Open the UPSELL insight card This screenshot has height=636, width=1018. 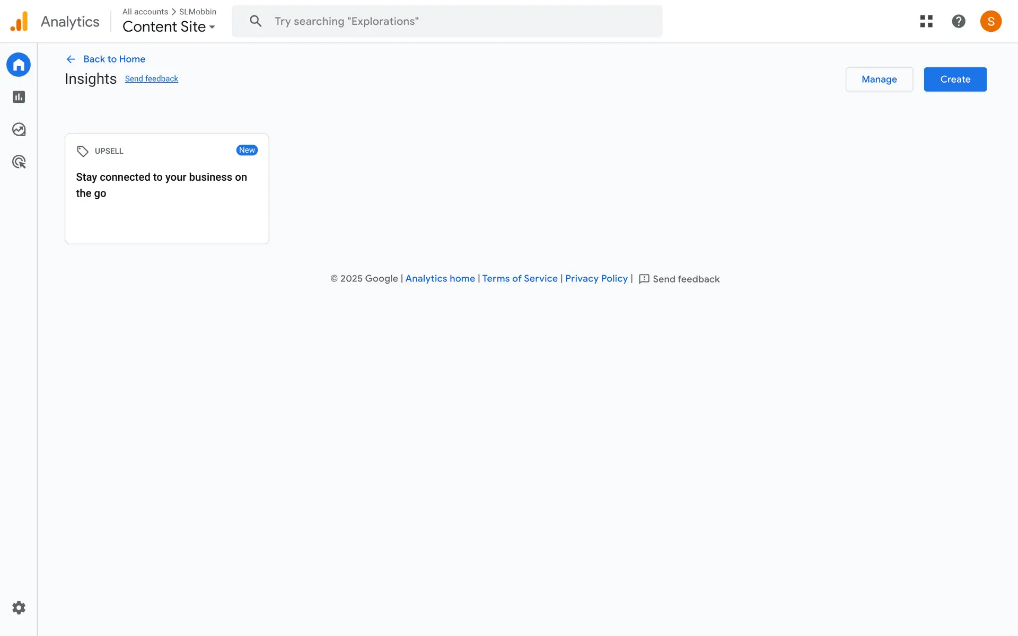(166, 189)
